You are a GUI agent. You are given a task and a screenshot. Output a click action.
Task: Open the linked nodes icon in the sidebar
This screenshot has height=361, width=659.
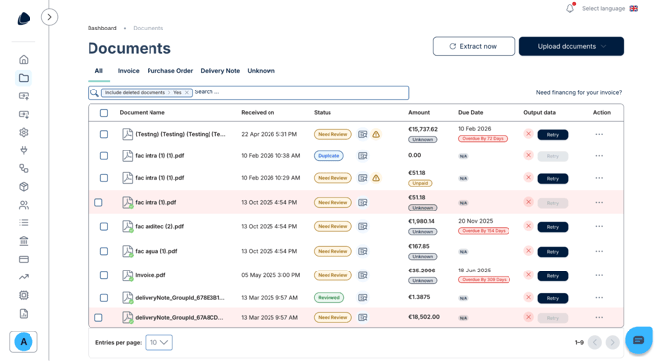point(24,168)
